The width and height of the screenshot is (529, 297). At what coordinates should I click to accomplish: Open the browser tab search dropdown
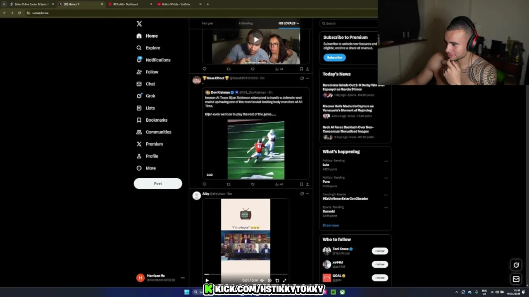tap(4, 4)
